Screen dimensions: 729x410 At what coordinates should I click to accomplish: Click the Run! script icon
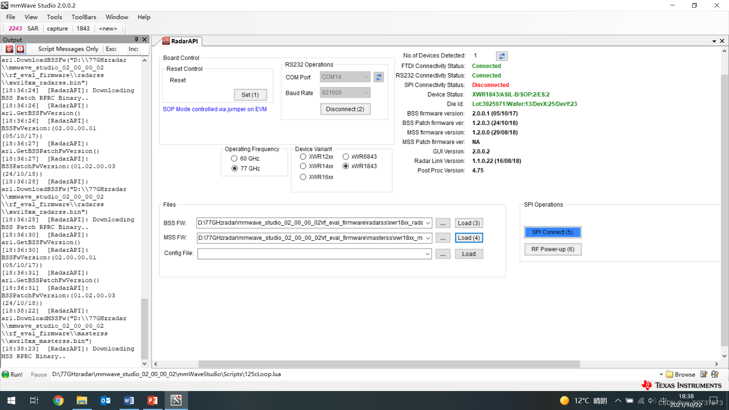[13, 374]
